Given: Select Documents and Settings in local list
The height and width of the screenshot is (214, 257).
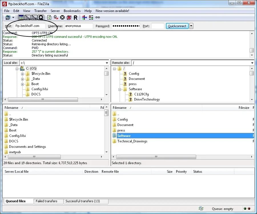Looking at the screenshot, I should (27, 147).
